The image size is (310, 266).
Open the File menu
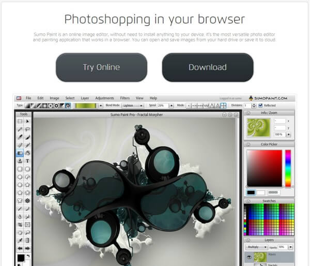pos(28,98)
